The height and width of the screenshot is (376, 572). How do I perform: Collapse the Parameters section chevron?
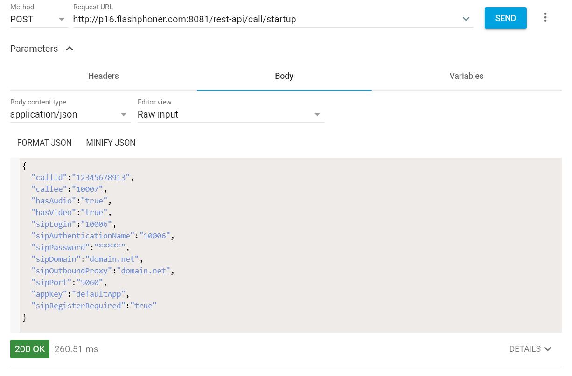point(70,49)
